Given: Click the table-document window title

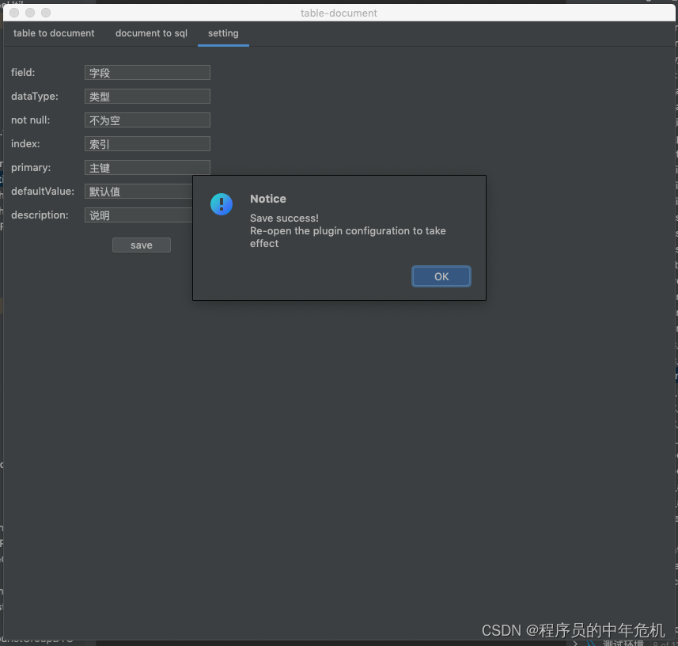Looking at the screenshot, I should (x=339, y=13).
